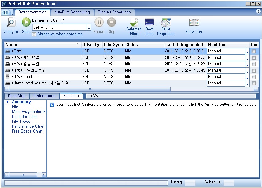
Task: Click the Boot Time icon
Action: 149,23
